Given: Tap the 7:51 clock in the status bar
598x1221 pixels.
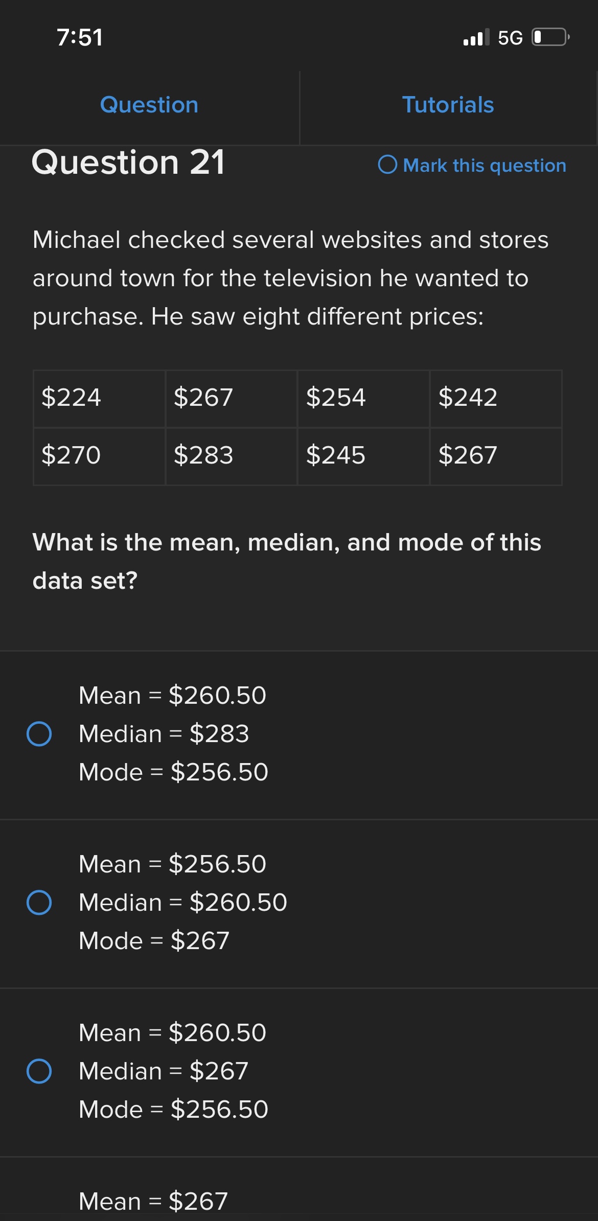Looking at the screenshot, I should point(80,37).
